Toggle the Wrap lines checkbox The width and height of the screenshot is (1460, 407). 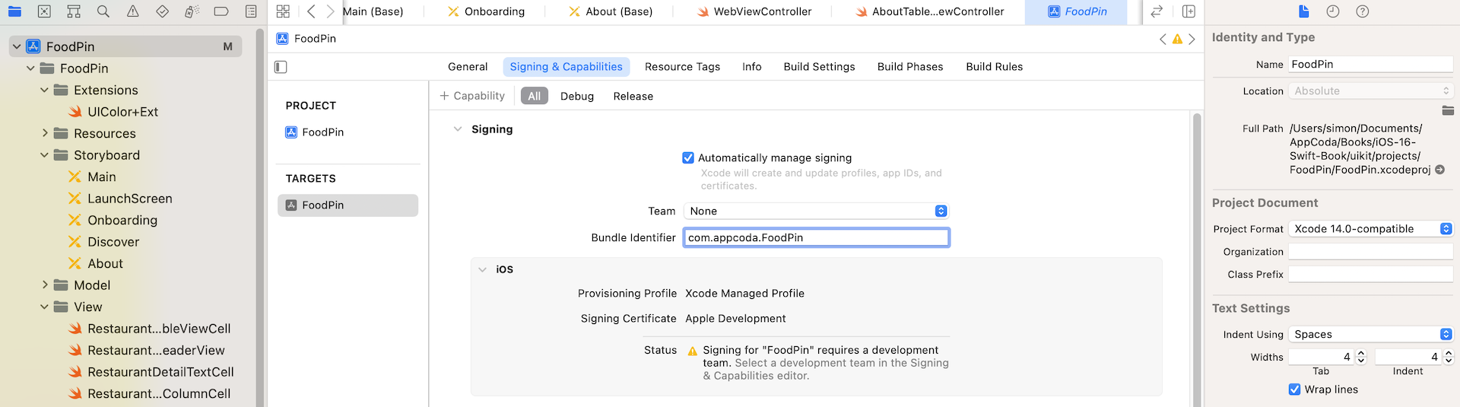[1294, 390]
